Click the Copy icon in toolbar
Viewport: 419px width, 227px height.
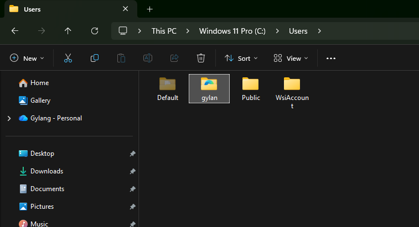pyautogui.click(x=95, y=58)
